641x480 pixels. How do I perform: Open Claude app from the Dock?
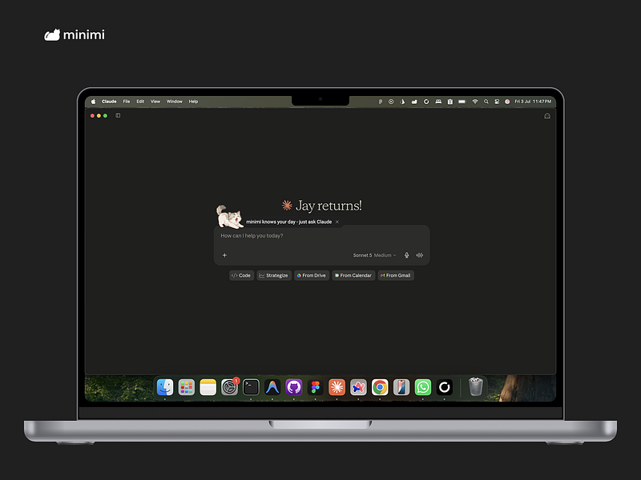[x=337, y=387]
